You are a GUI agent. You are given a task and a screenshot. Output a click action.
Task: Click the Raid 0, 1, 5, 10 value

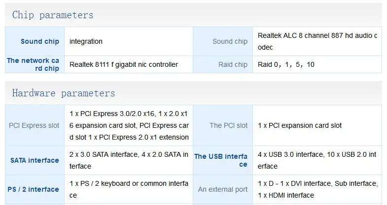click(x=286, y=64)
